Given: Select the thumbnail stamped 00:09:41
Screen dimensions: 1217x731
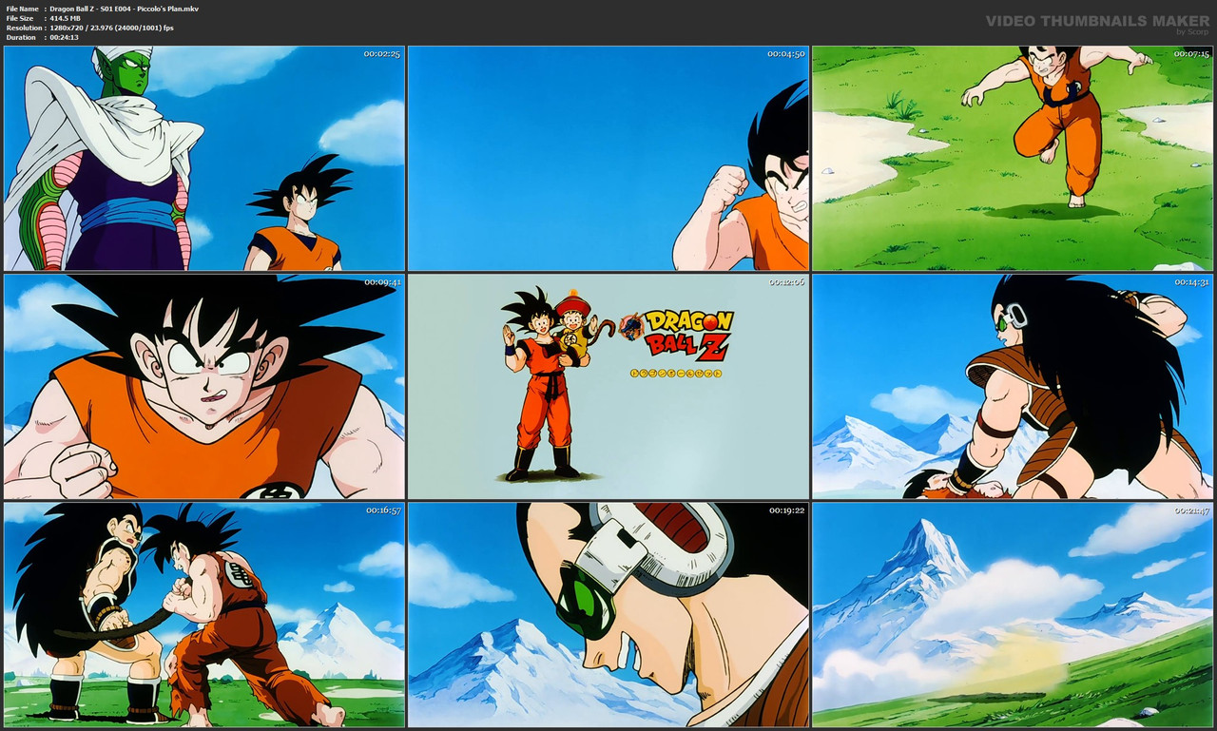Looking at the screenshot, I should (204, 386).
